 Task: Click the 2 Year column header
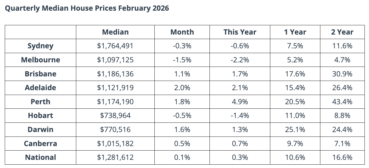coord(342,32)
